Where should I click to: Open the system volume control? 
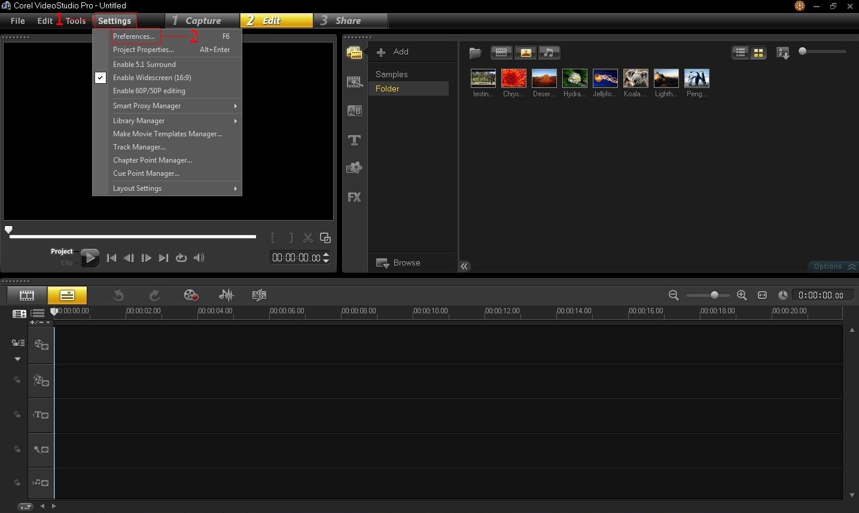pos(199,258)
